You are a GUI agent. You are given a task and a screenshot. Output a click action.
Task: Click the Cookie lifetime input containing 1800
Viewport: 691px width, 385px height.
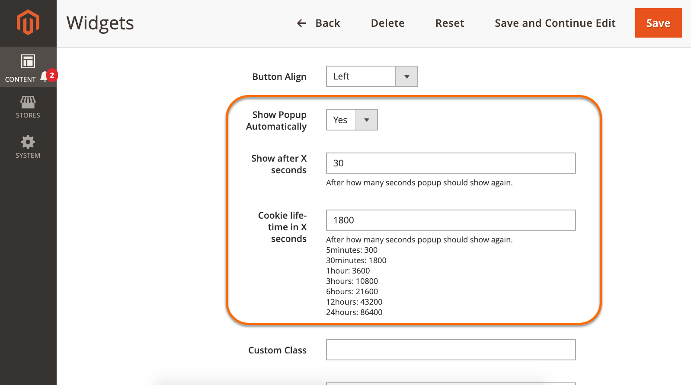[x=451, y=220]
